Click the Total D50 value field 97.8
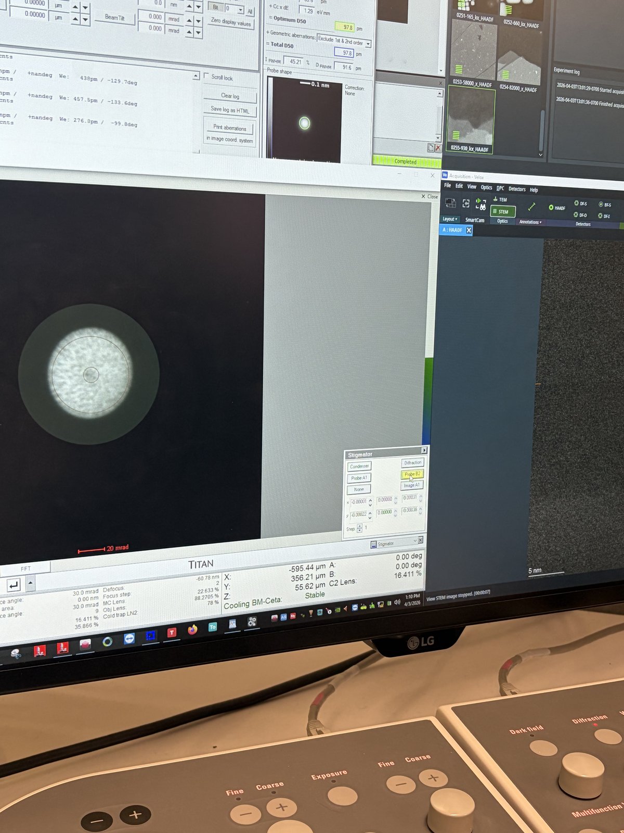The width and height of the screenshot is (624, 833). 344,53
